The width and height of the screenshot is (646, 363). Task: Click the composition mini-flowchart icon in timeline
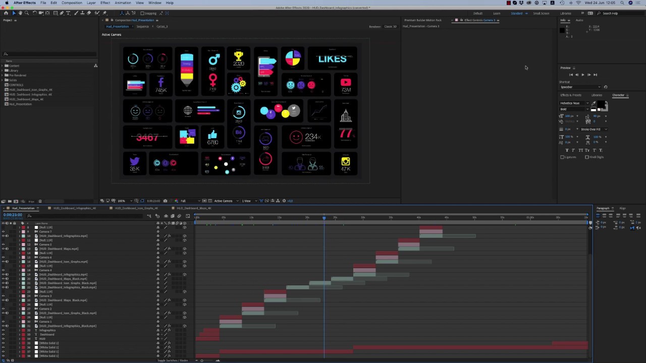149,216
